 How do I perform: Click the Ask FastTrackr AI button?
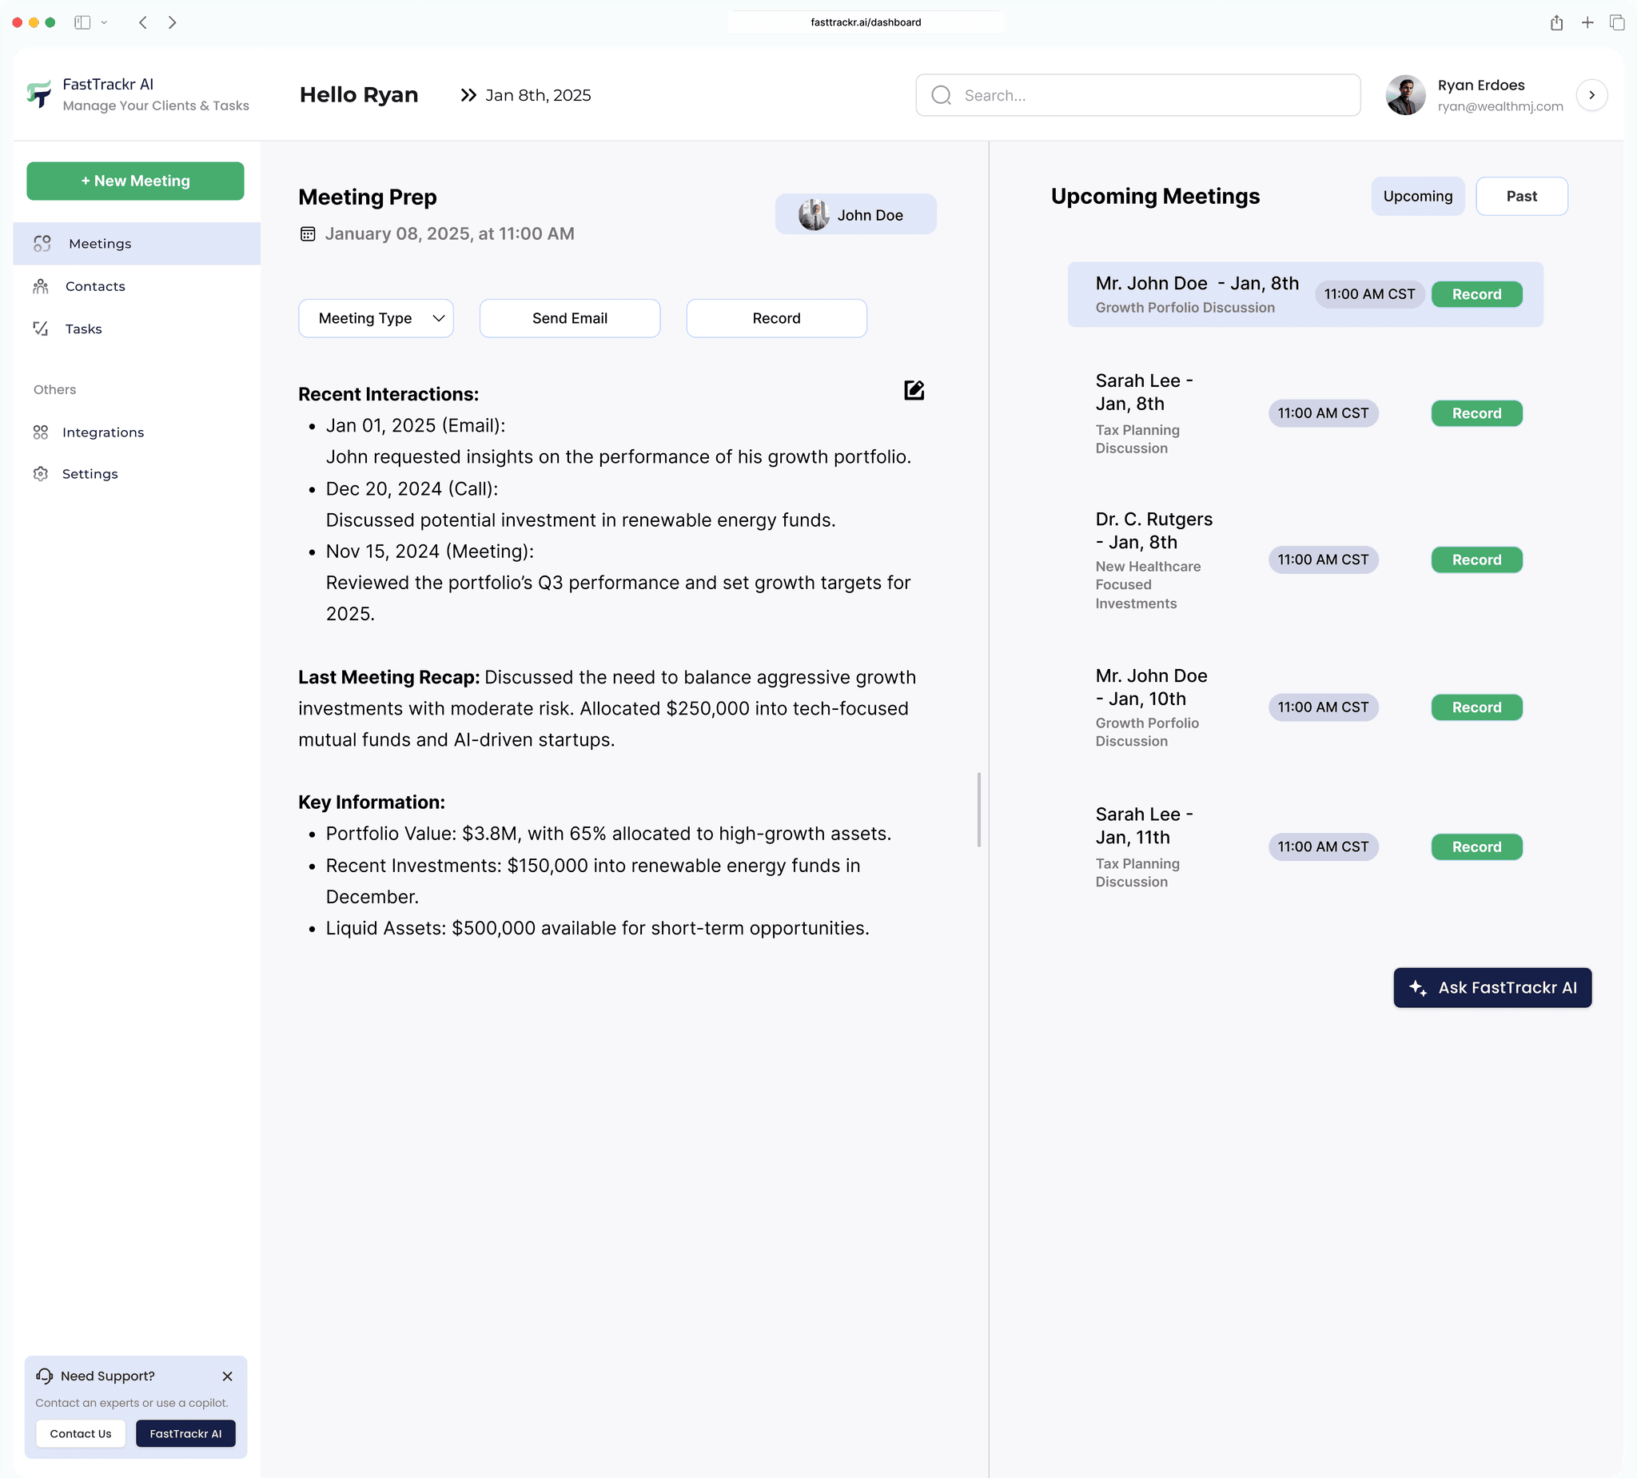[1493, 987]
